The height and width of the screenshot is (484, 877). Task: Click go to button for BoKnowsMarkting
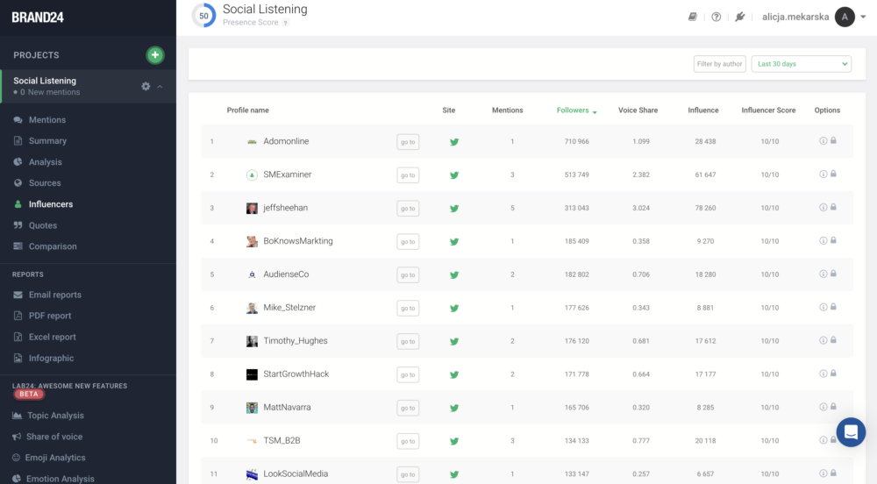pos(408,241)
